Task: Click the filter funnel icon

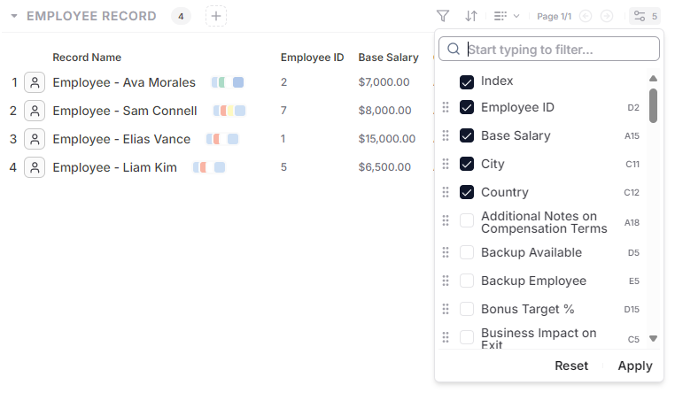Action: (443, 16)
